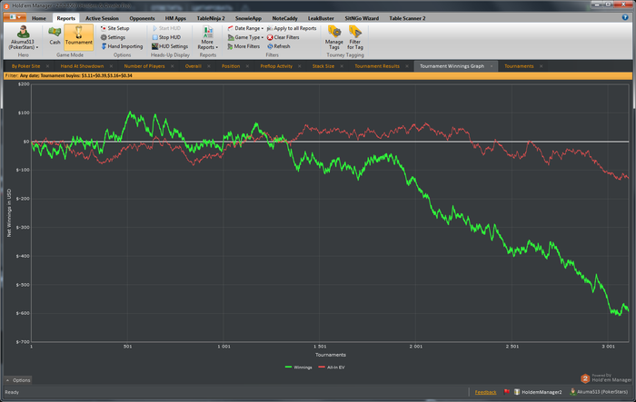The width and height of the screenshot is (636, 402).
Task: Click Clear Filters
Action: 283,37
